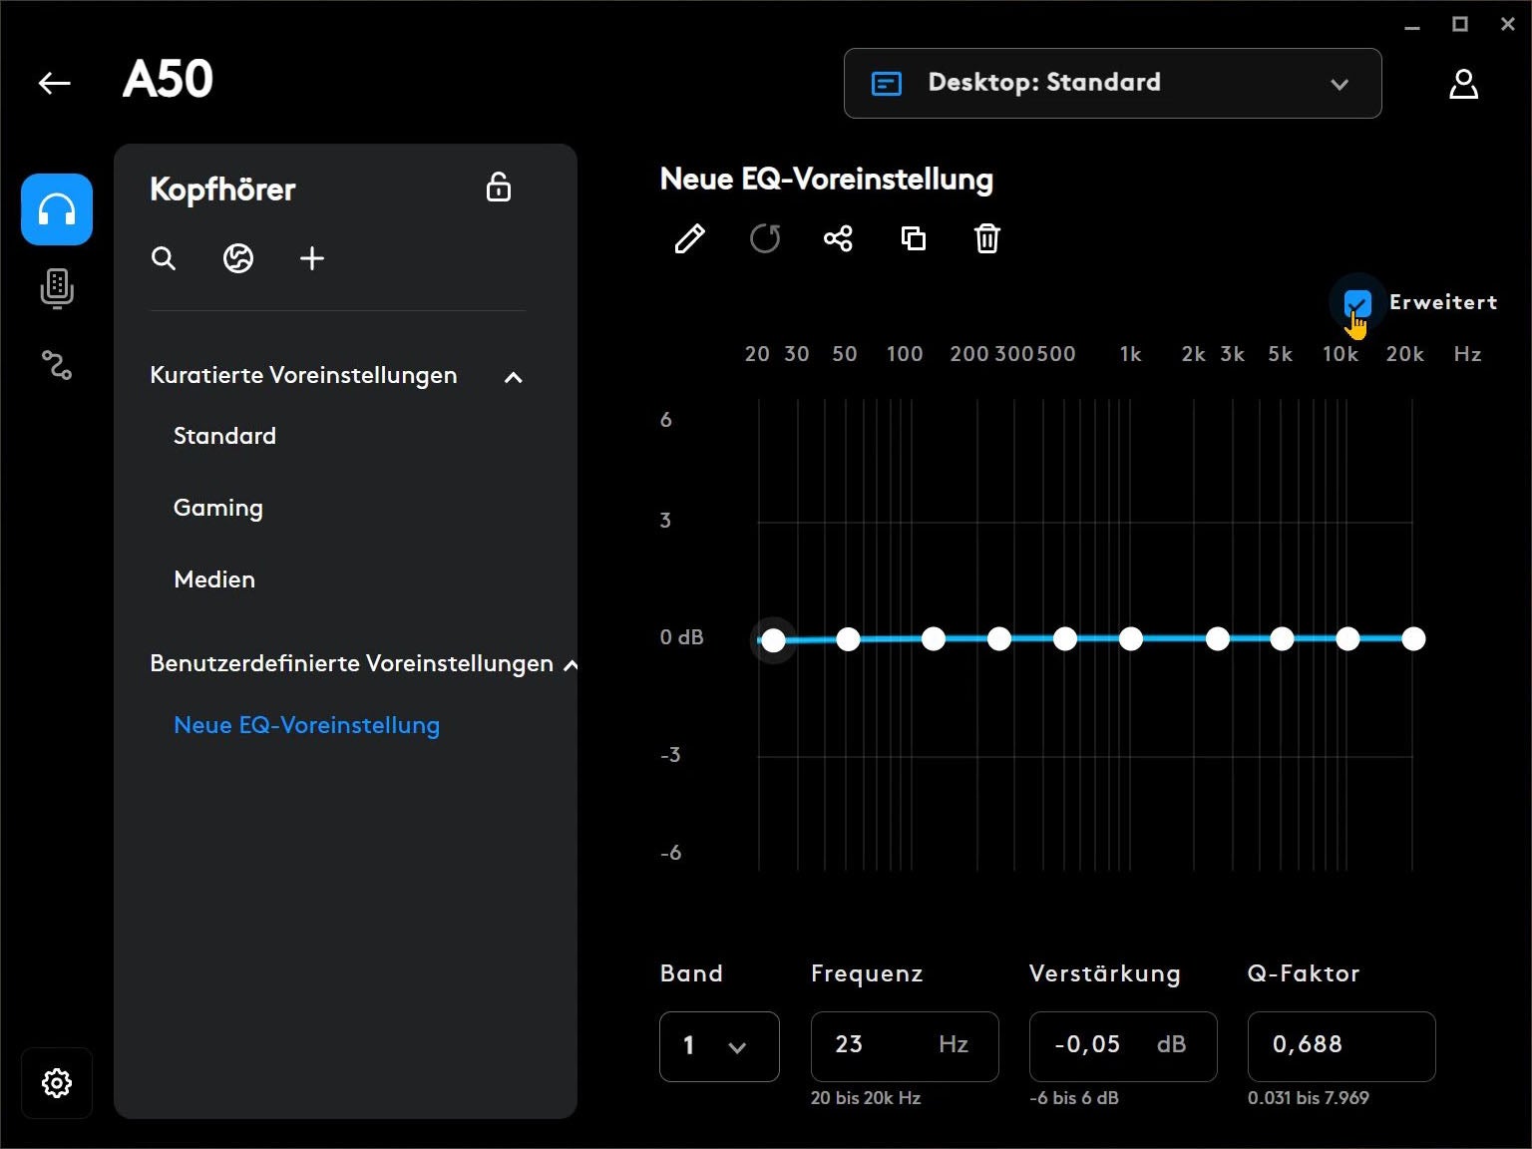Open the routing icon in left sidebar
The image size is (1532, 1149).
(57, 365)
